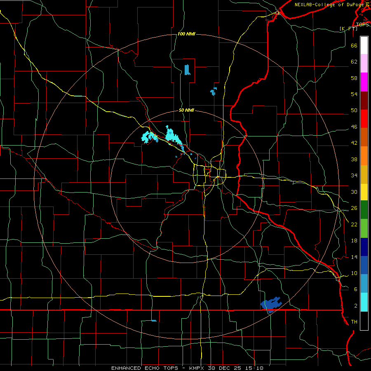
Task: Click the bright red legend swatch
Action: point(364,119)
